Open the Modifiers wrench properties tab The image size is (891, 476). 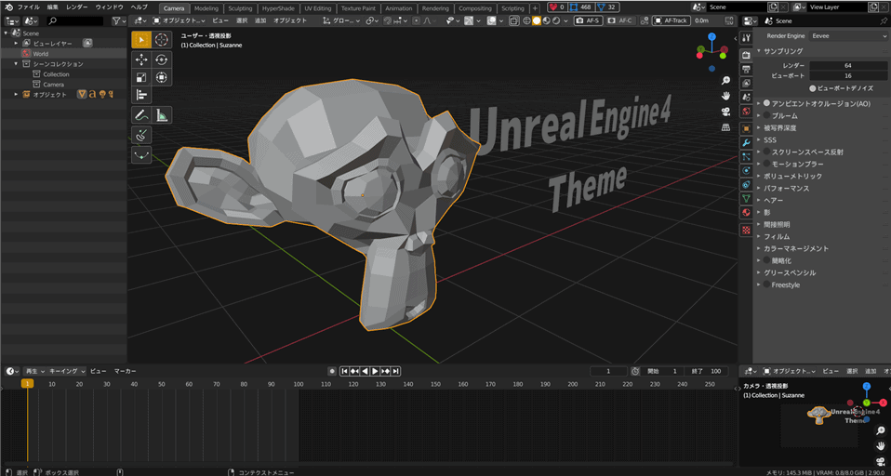coord(747,142)
